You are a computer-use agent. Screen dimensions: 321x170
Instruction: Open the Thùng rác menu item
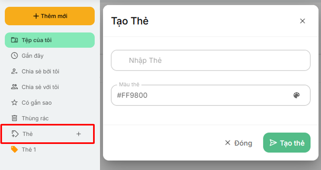[35, 118]
